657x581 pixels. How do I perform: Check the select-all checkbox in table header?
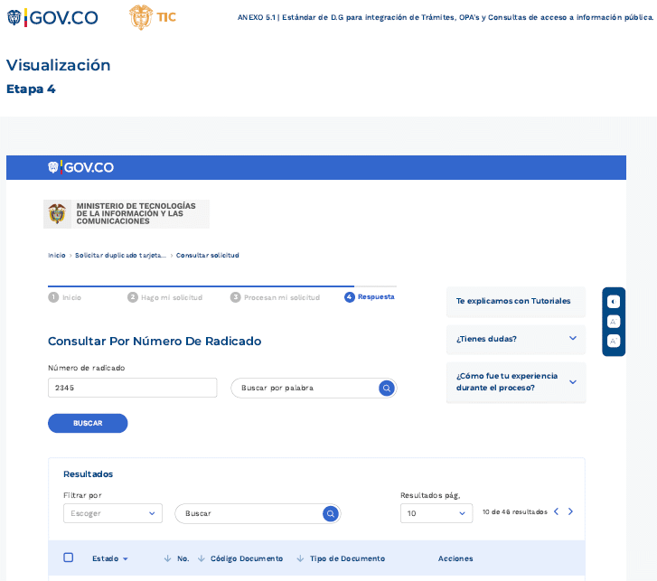tap(69, 558)
